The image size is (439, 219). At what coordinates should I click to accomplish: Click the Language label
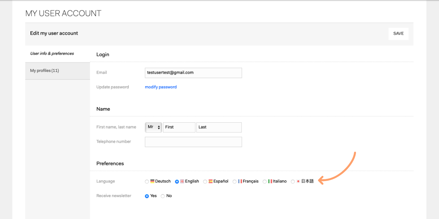106,181
